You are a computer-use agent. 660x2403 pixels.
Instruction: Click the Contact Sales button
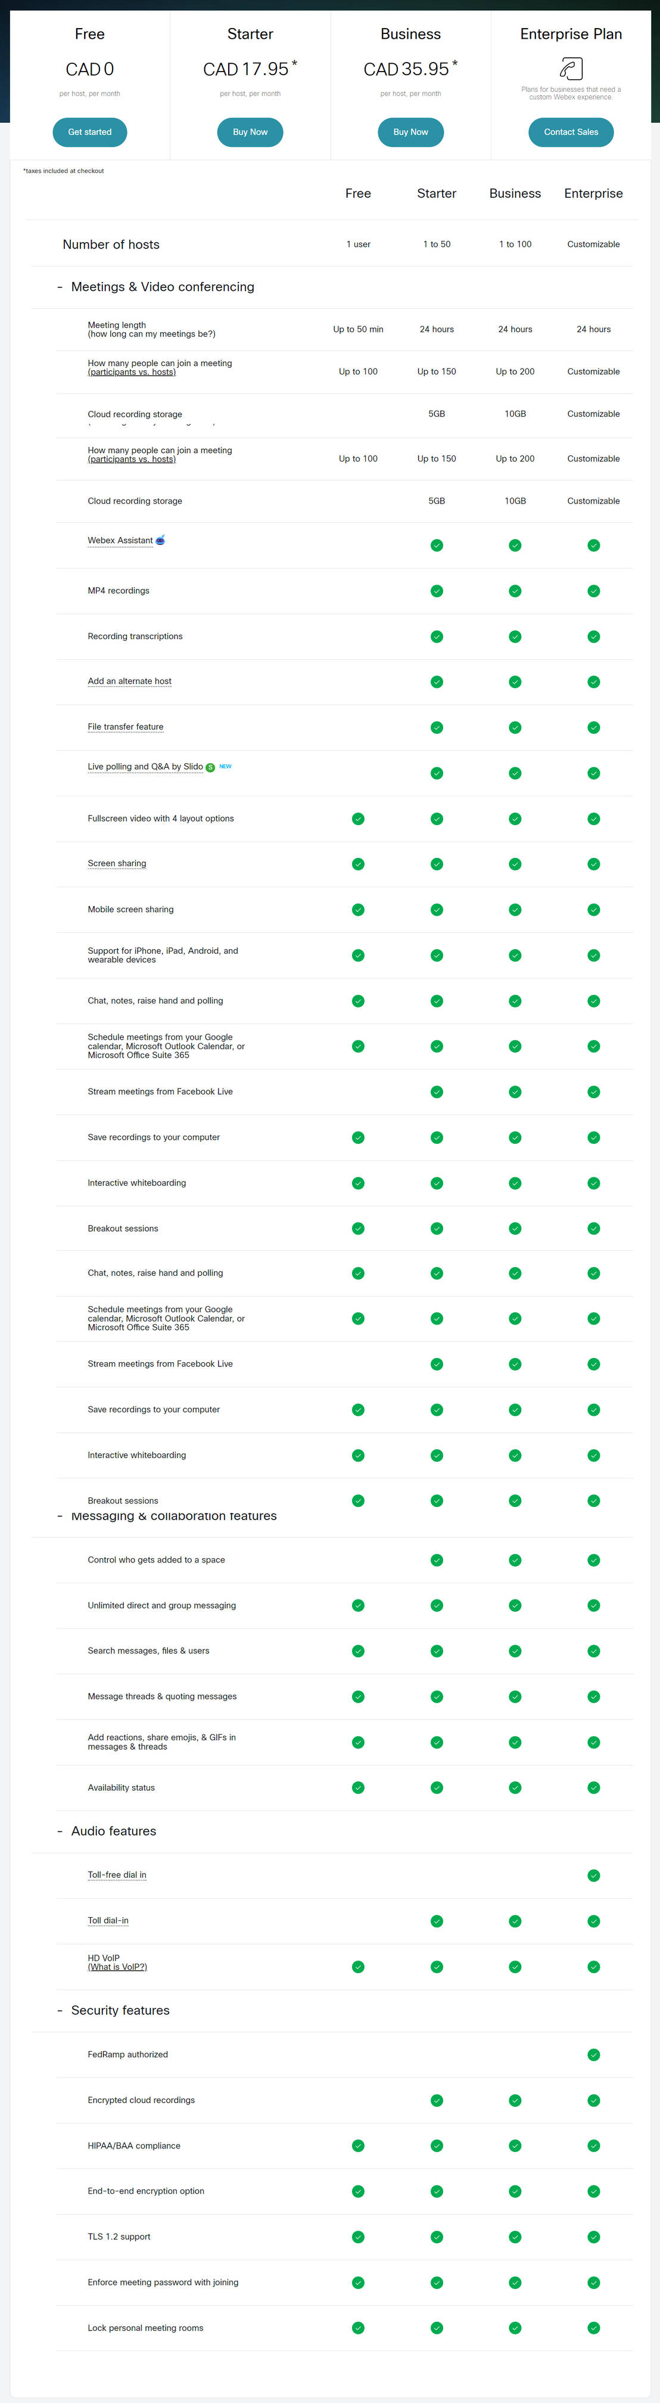pyautogui.click(x=571, y=132)
